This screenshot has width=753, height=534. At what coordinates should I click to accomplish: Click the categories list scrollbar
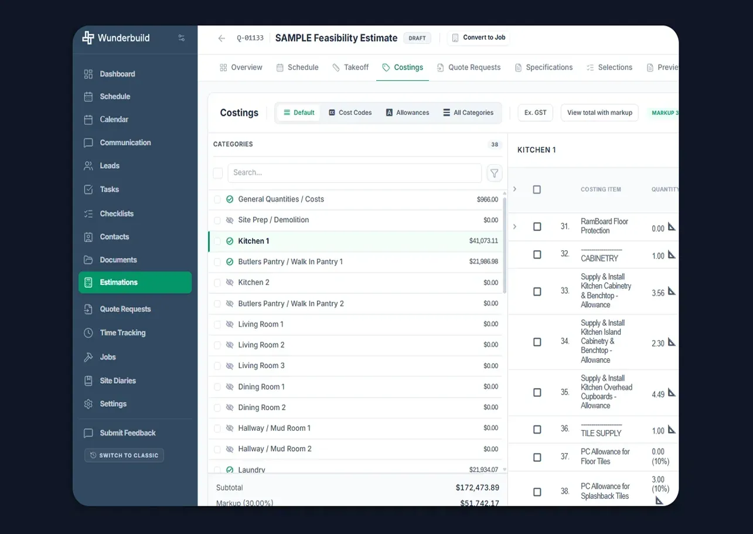click(x=504, y=246)
